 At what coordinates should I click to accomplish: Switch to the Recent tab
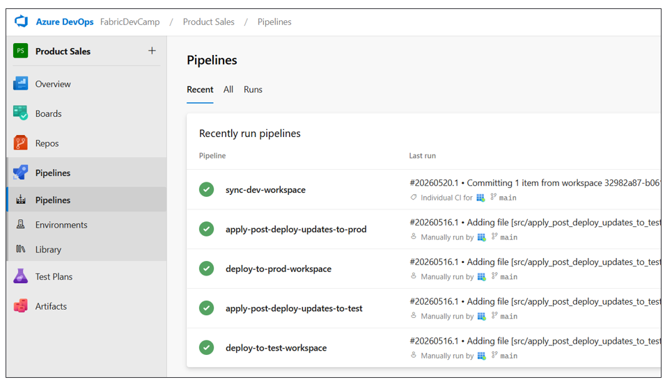[200, 90]
